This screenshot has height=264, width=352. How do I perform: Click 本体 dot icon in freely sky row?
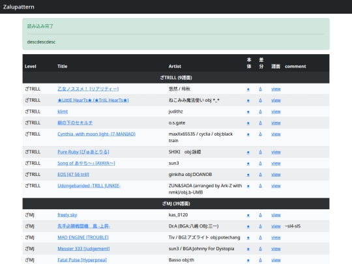coord(248,215)
